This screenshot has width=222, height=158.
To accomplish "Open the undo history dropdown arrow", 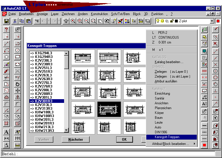I will (x=49, y=21).
